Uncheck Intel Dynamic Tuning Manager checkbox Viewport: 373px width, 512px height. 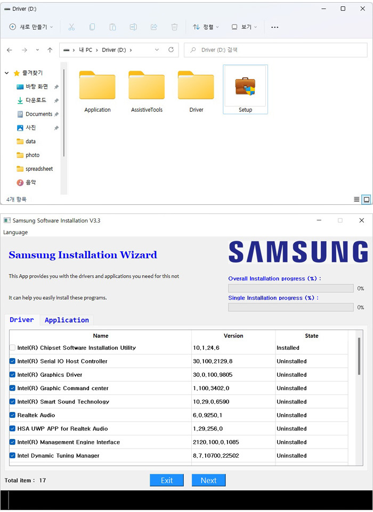12,456
